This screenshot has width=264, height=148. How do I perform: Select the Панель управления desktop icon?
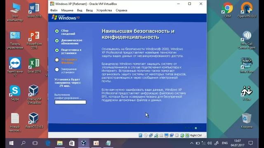point(15,40)
